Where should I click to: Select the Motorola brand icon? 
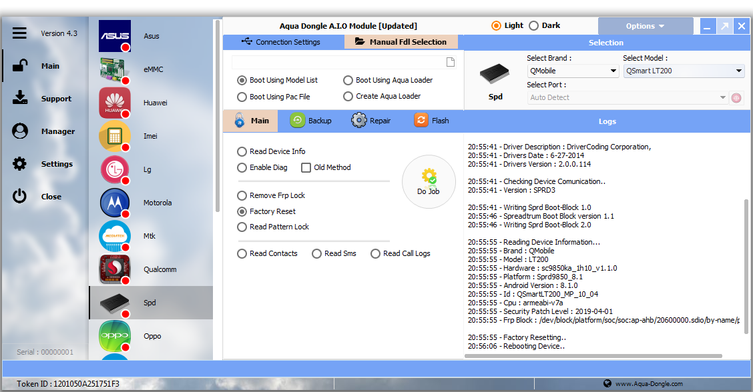click(x=115, y=203)
